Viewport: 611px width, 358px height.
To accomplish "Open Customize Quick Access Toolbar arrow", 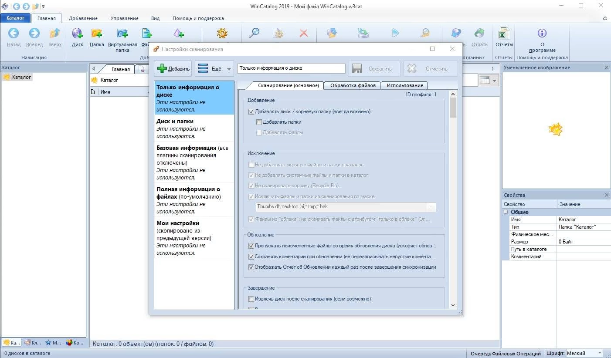I will pyautogui.click(x=43, y=7).
